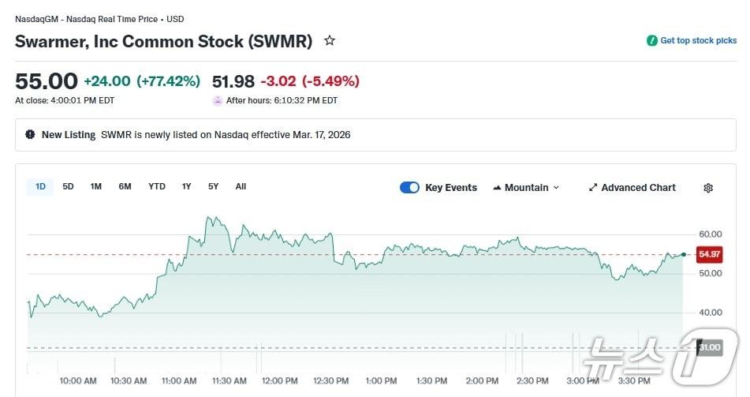Select the 1M chart range
The image size is (750, 397).
[x=96, y=187]
